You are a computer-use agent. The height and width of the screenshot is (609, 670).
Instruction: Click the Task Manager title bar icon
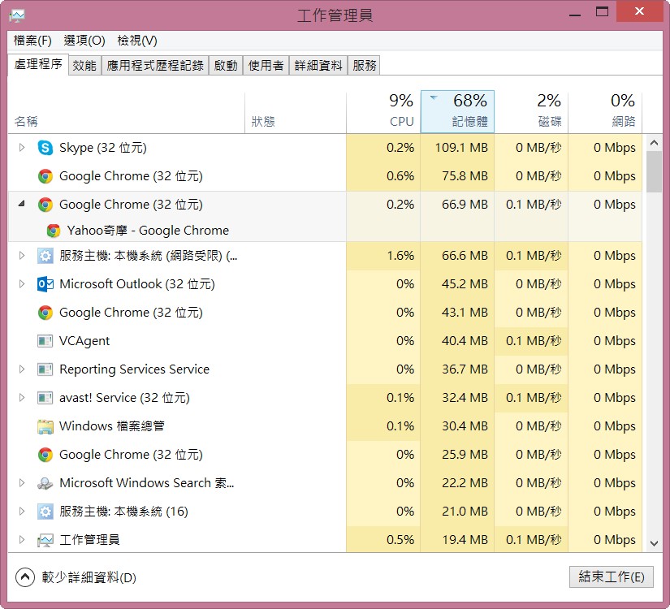pos(17,15)
